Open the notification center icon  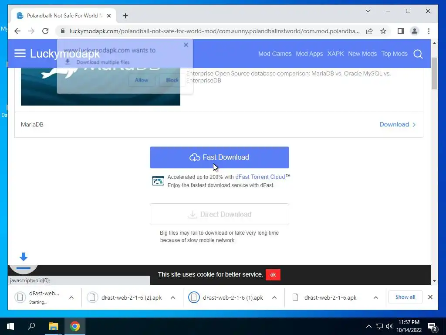click(432, 327)
